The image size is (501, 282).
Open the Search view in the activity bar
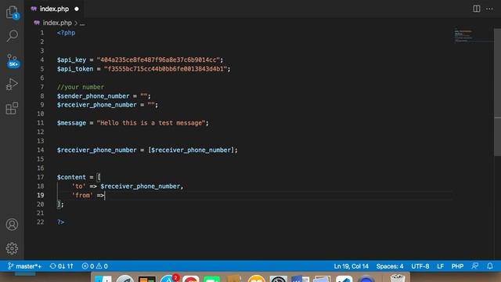[x=13, y=36]
